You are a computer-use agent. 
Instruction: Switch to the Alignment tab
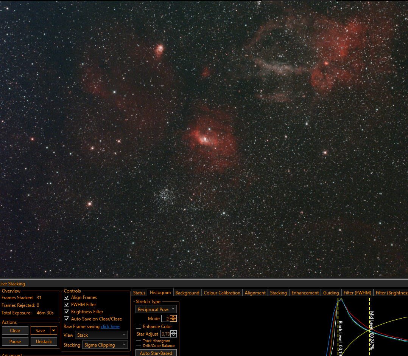coord(255,293)
